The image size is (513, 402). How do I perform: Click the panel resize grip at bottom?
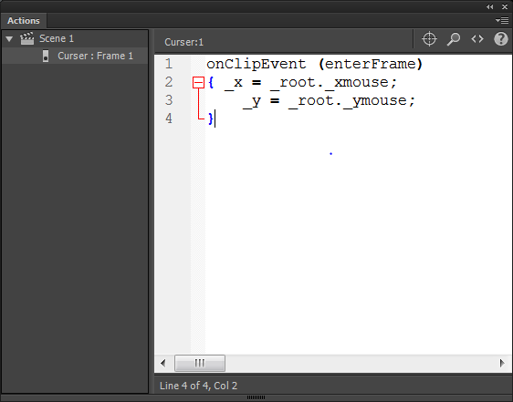256,397
